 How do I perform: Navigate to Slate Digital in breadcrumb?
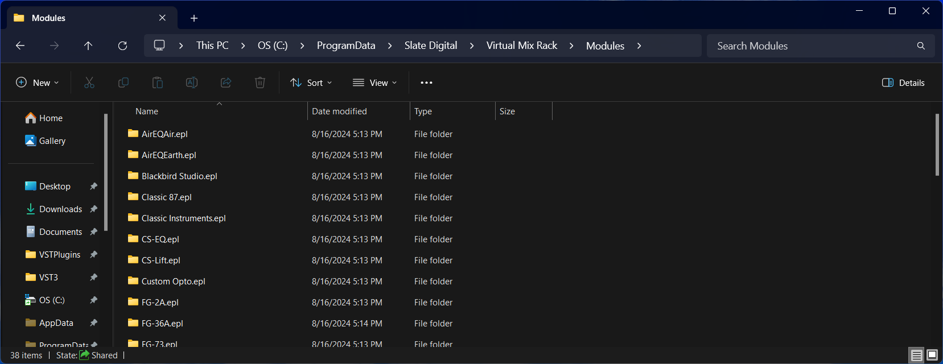pos(430,45)
